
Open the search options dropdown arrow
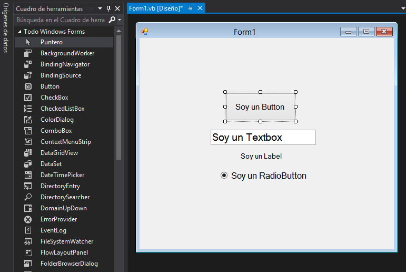(120, 20)
